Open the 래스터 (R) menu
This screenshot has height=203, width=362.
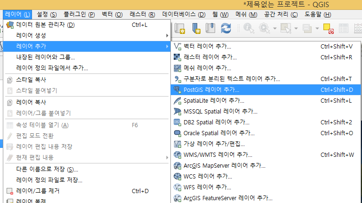142,15
